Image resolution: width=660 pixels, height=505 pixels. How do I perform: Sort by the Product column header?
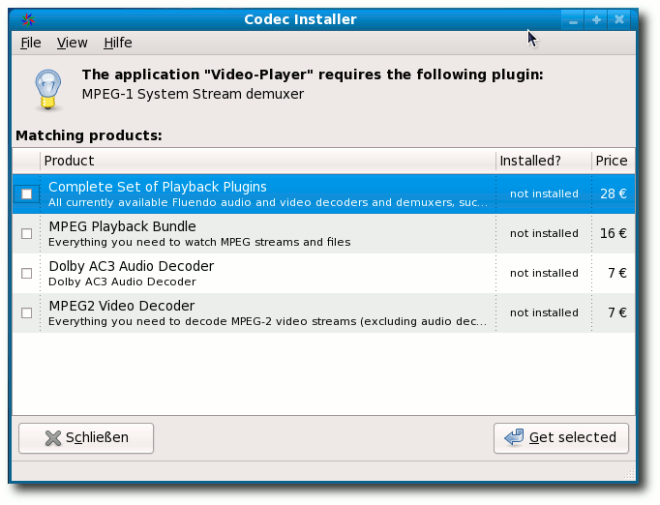click(x=268, y=161)
